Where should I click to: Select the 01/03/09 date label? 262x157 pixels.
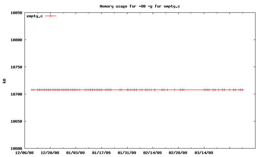click(76, 153)
